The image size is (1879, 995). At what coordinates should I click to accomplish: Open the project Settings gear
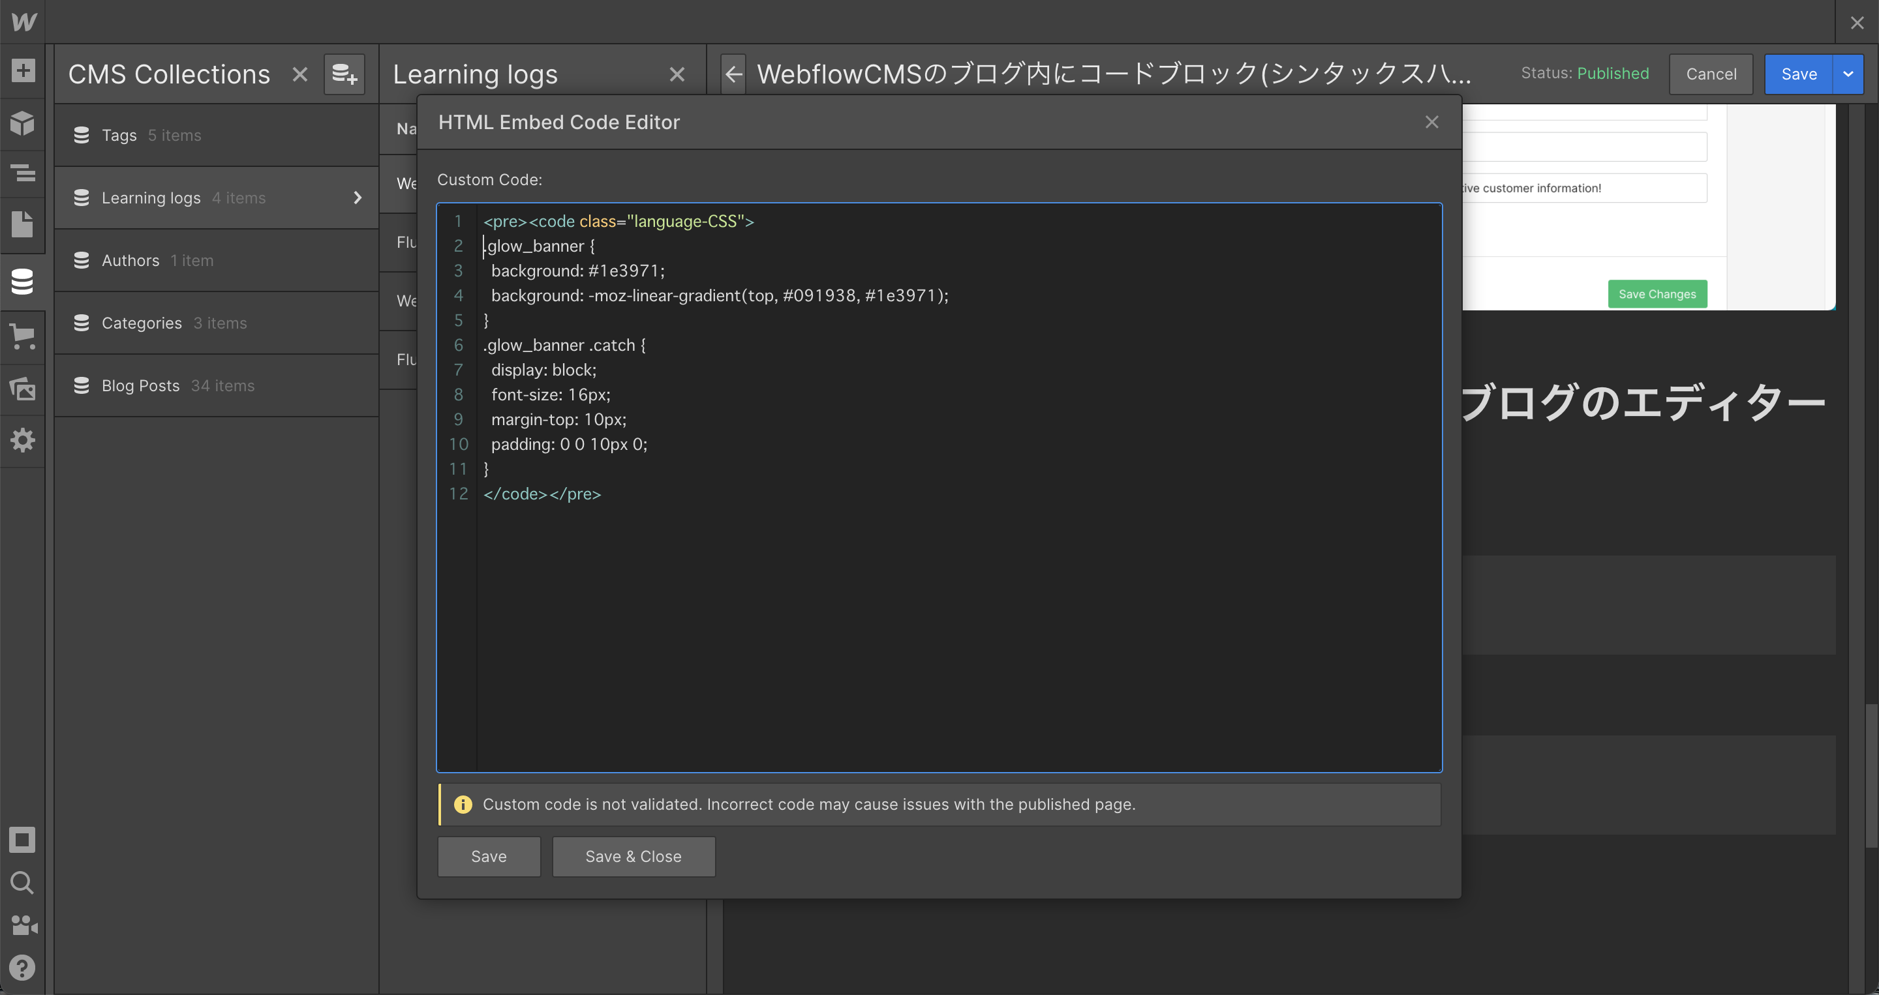tap(23, 439)
